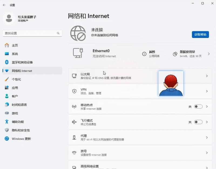Screen dimensions: 216x169
Task: Click the properties info circle icon
Action: click(x=144, y=54)
